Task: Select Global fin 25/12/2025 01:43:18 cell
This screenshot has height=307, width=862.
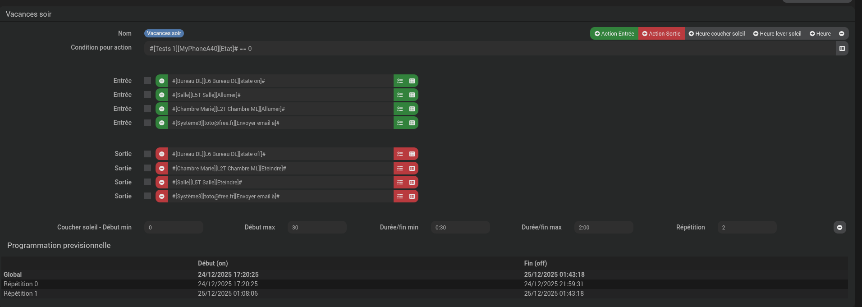Action: (x=554, y=275)
